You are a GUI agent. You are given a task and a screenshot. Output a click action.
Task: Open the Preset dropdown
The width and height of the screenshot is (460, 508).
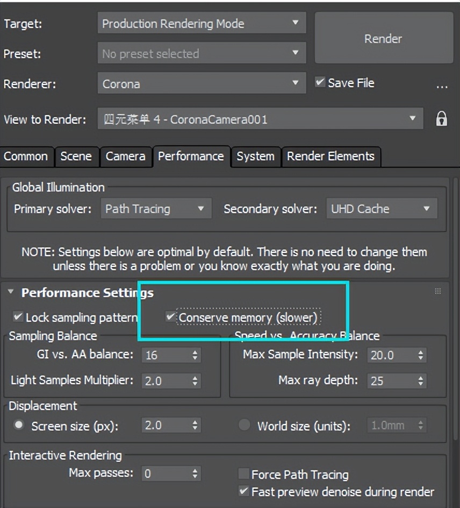pos(202,53)
